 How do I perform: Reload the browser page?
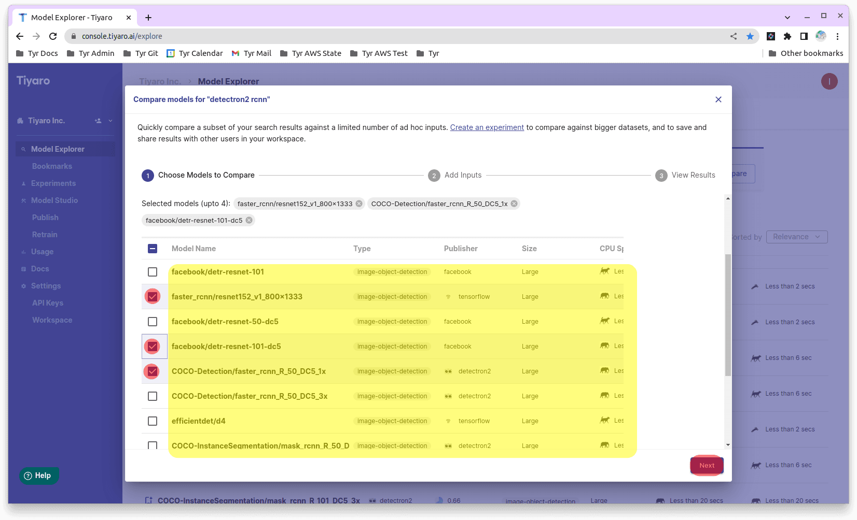click(x=53, y=36)
